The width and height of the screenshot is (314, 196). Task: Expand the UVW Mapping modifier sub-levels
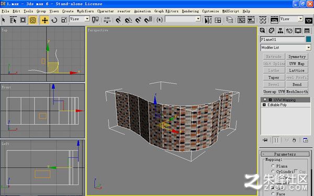tap(270, 100)
